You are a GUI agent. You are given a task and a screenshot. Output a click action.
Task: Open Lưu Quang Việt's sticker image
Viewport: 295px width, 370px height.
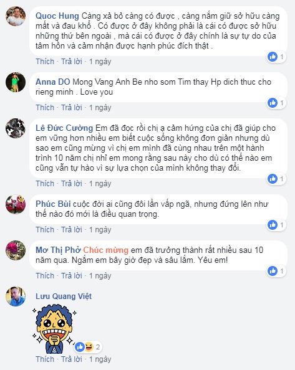(x=54, y=328)
